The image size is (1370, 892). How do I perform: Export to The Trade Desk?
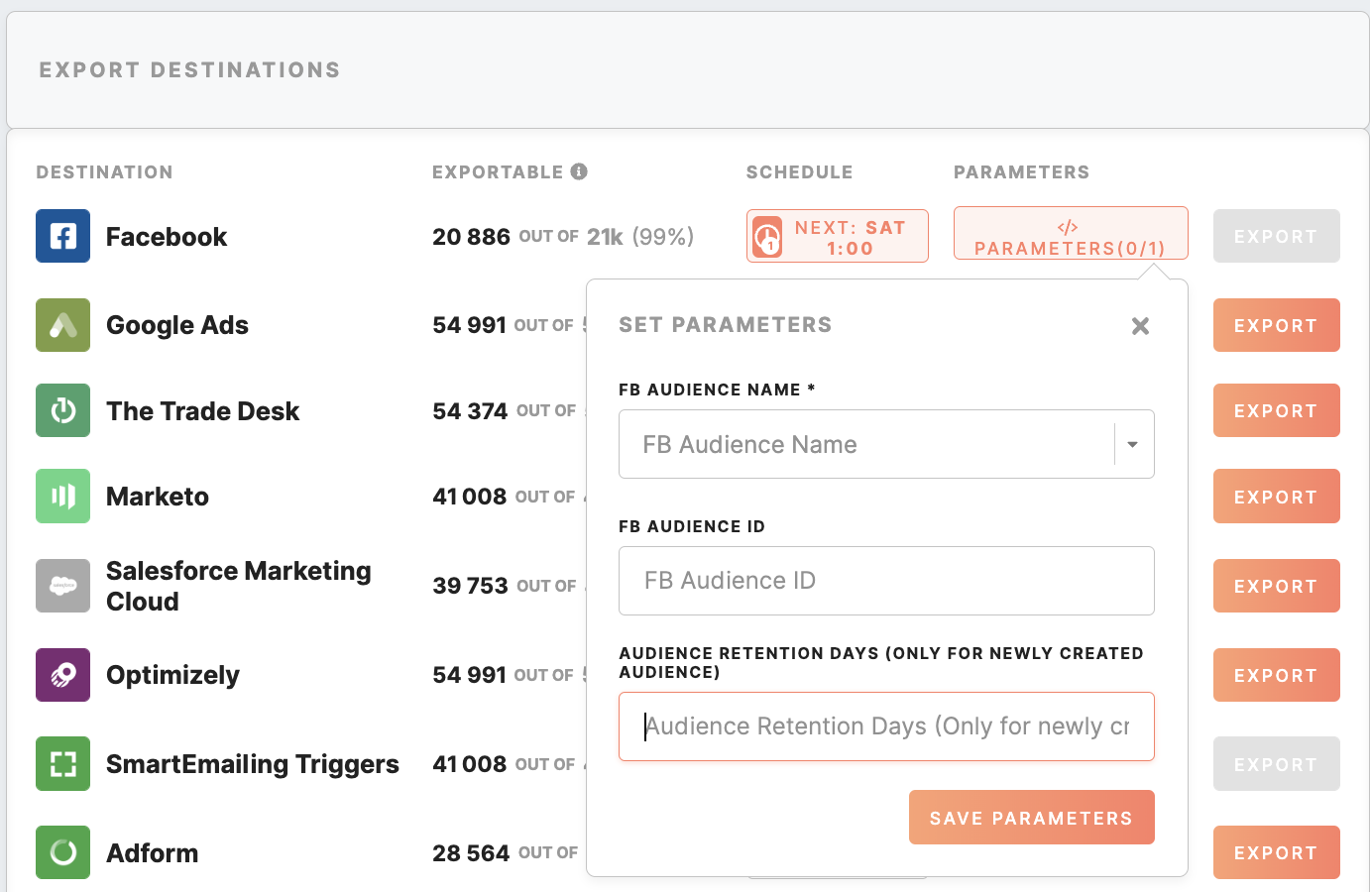coord(1276,410)
